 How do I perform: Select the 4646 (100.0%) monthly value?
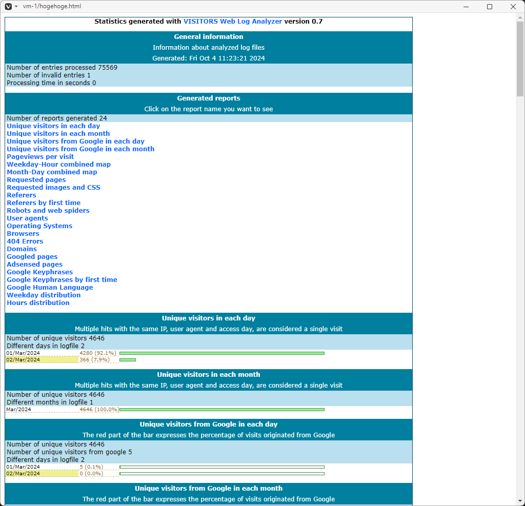point(99,410)
